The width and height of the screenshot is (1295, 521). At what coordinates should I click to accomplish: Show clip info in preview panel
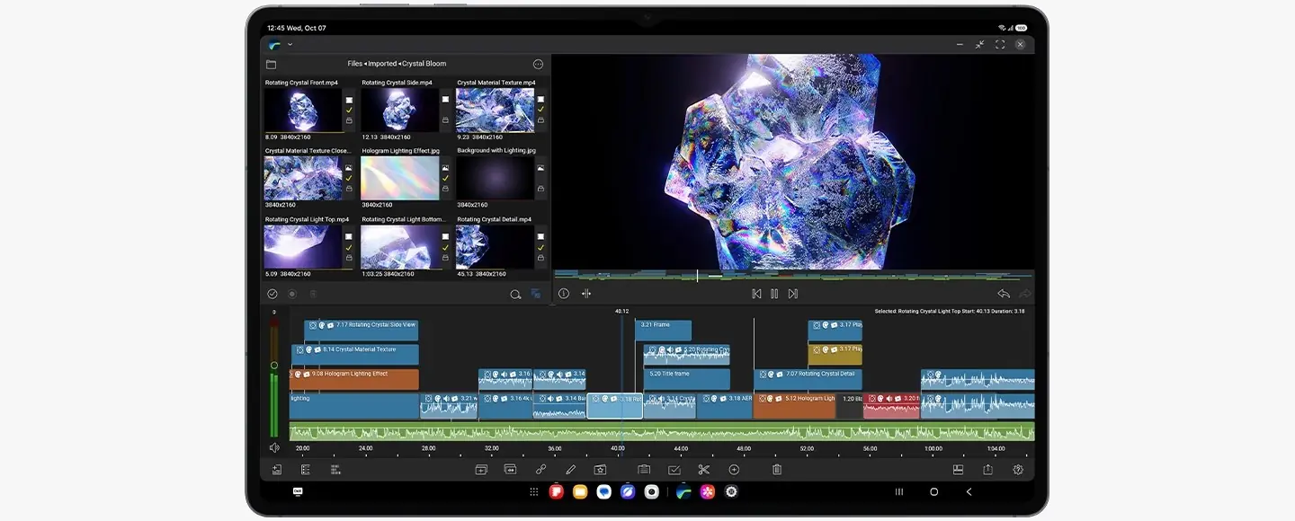click(564, 294)
